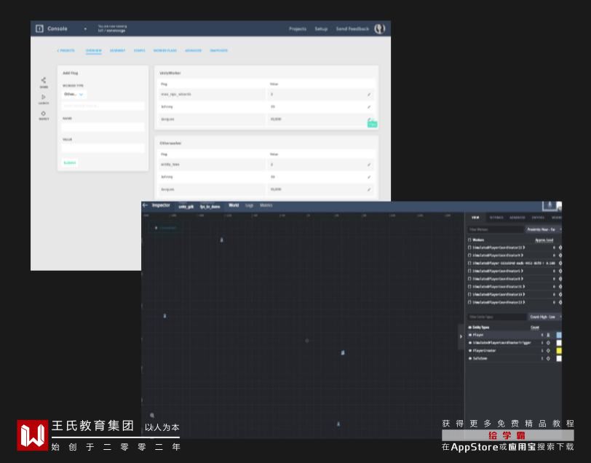Click the Name input field in Add Flag
The width and height of the screenshot is (591, 463).
103,127
